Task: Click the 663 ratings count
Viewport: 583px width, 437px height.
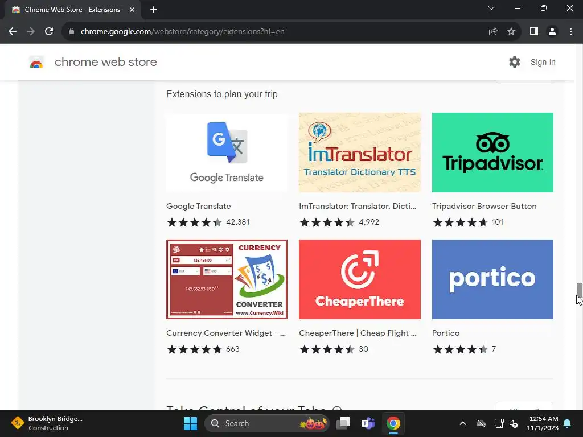Action: click(x=233, y=349)
